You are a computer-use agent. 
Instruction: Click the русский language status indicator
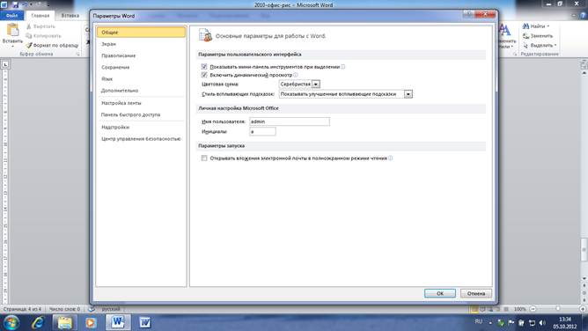(x=111, y=309)
